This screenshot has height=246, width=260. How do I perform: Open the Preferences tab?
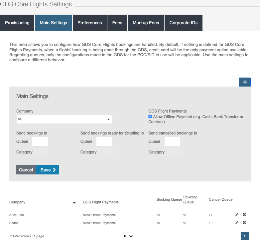pyautogui.click(x=89, y=23)
